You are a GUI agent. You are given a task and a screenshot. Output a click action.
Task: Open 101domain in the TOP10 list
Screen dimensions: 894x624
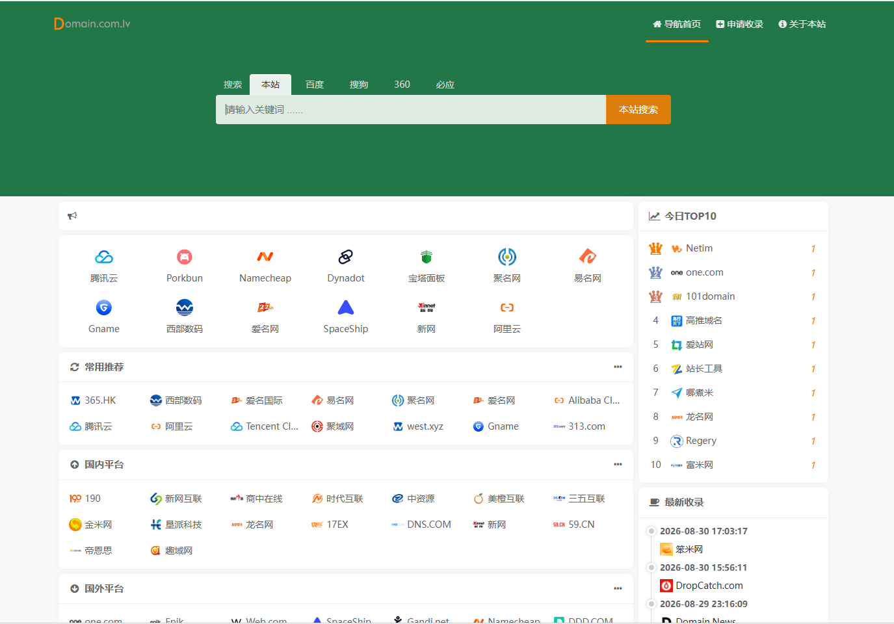(x=703, y=296)
